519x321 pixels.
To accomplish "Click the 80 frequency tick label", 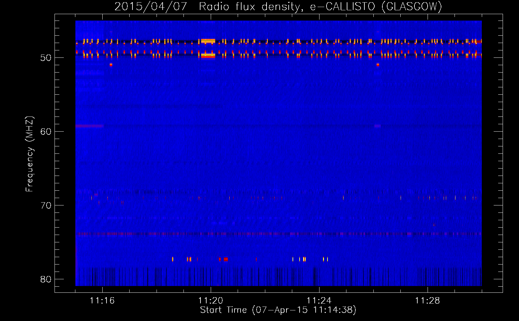I will click(46, 279).
